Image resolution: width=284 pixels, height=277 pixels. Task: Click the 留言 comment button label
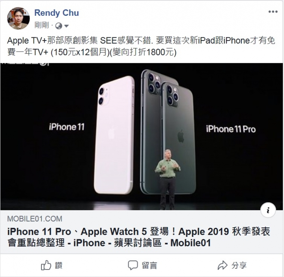pyautogui.click(x=149, y=266)
